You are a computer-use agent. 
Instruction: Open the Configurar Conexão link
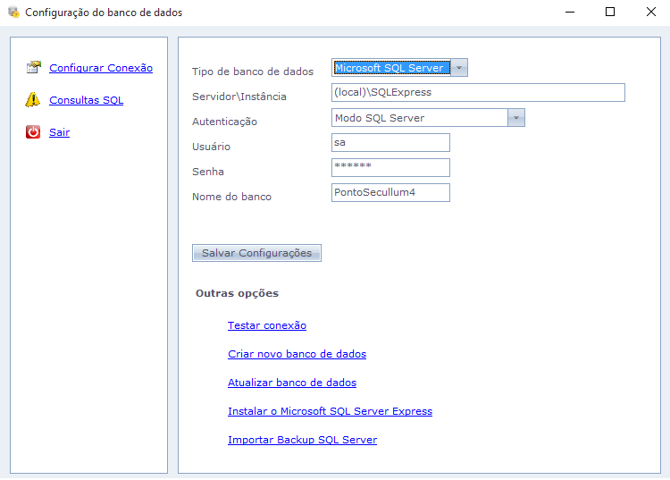click(x=100, y=68)
